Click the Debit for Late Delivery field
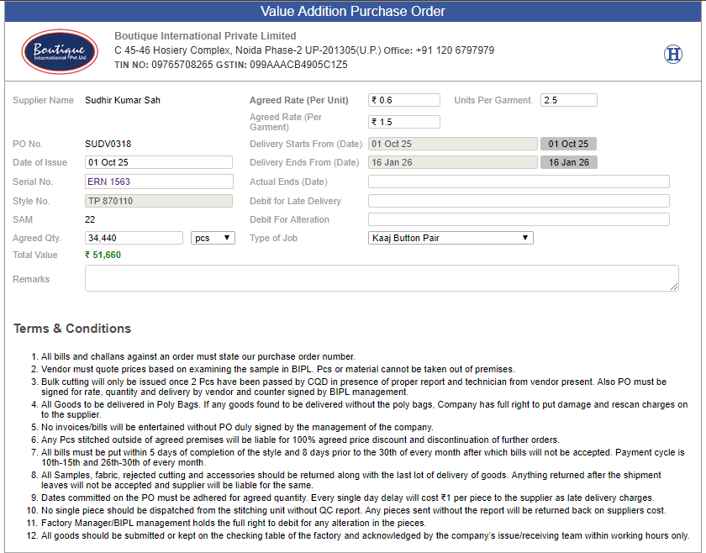 coord(519,201)
